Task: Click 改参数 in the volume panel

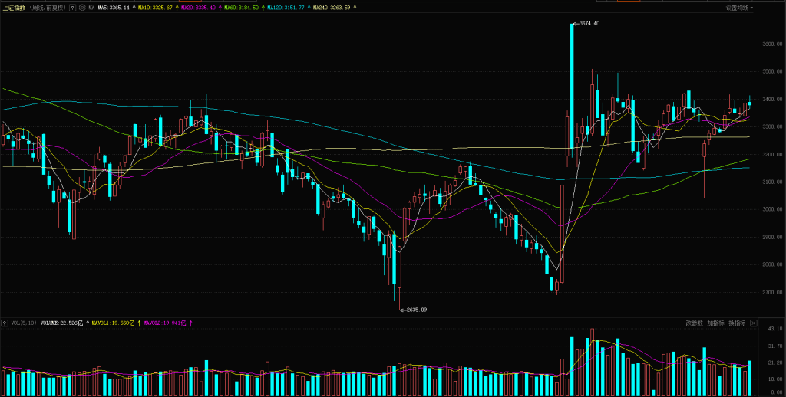Action: (x=694, y=323)
